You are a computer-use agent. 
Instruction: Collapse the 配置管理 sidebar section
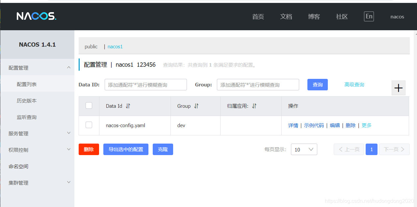point(37,68)
